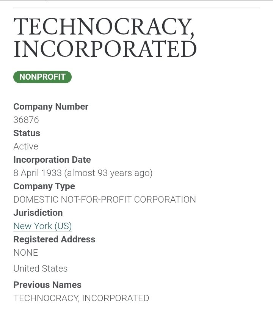
Task: Click the word INCORPORATED in the large heading
Action: [105, 49]
